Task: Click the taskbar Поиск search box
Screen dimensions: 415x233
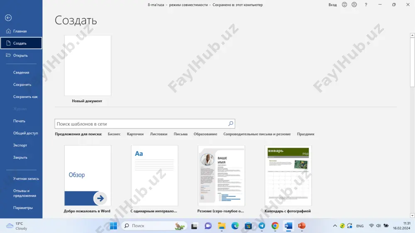Action: (154, 226)
